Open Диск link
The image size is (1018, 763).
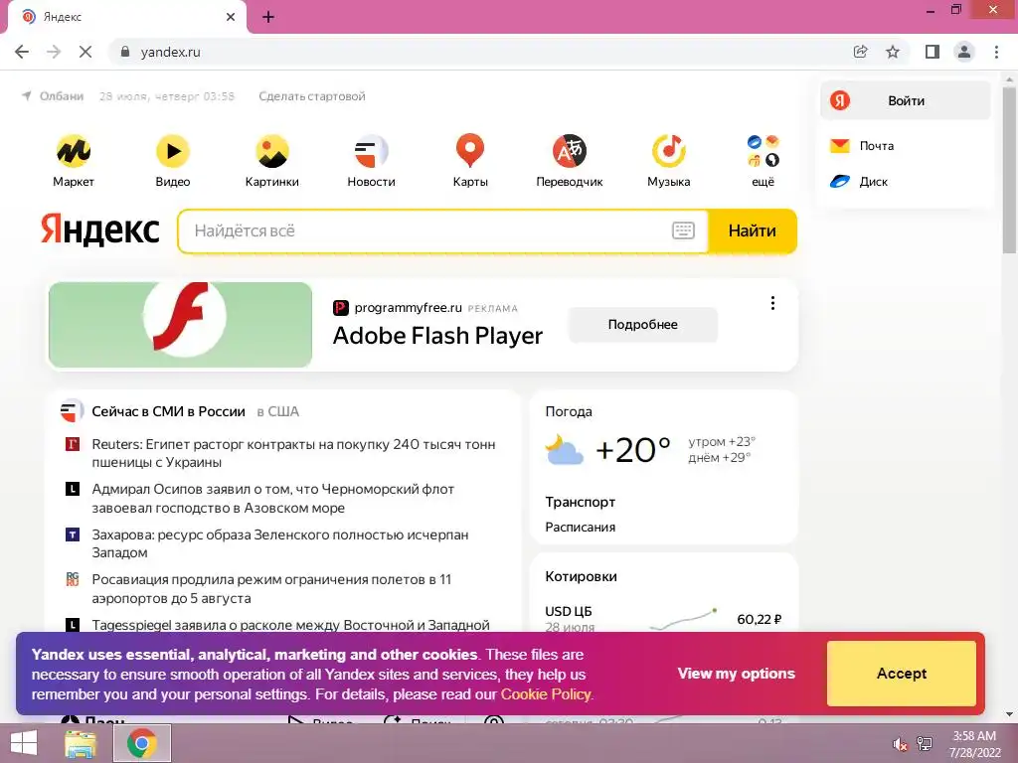tap(859, 182)
